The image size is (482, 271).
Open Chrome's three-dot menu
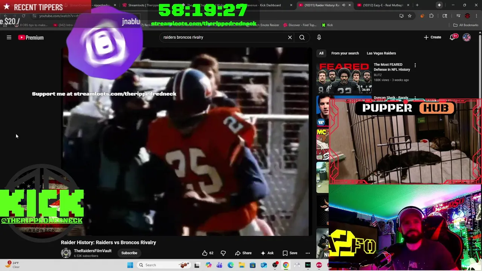pos(477,16)
